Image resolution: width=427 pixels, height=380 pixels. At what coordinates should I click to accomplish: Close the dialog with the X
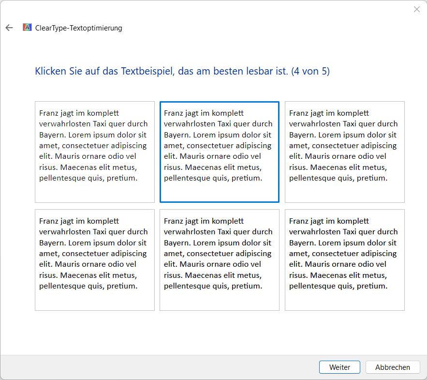(417, 9)
